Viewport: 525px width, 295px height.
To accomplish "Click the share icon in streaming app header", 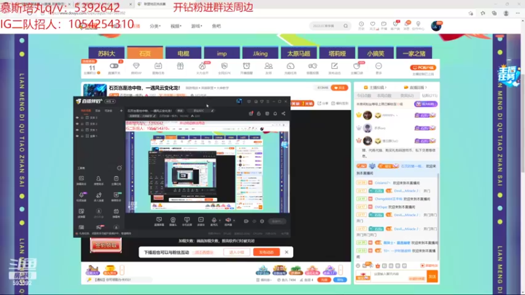I will click(x=283, y=113).
